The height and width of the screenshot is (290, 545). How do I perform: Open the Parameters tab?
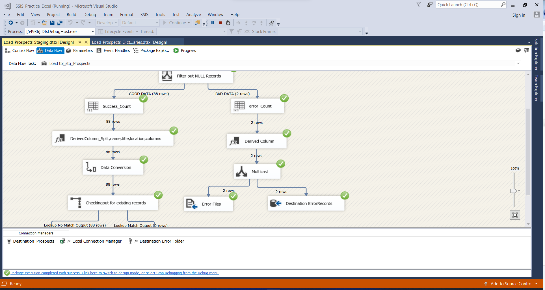click(79, 50)
